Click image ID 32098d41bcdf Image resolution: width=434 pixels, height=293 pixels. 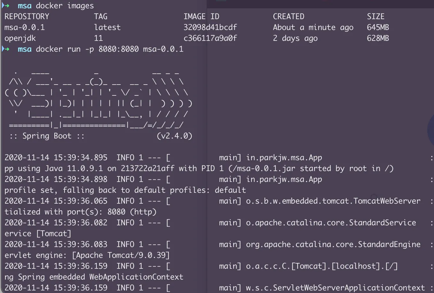point(210,27)
